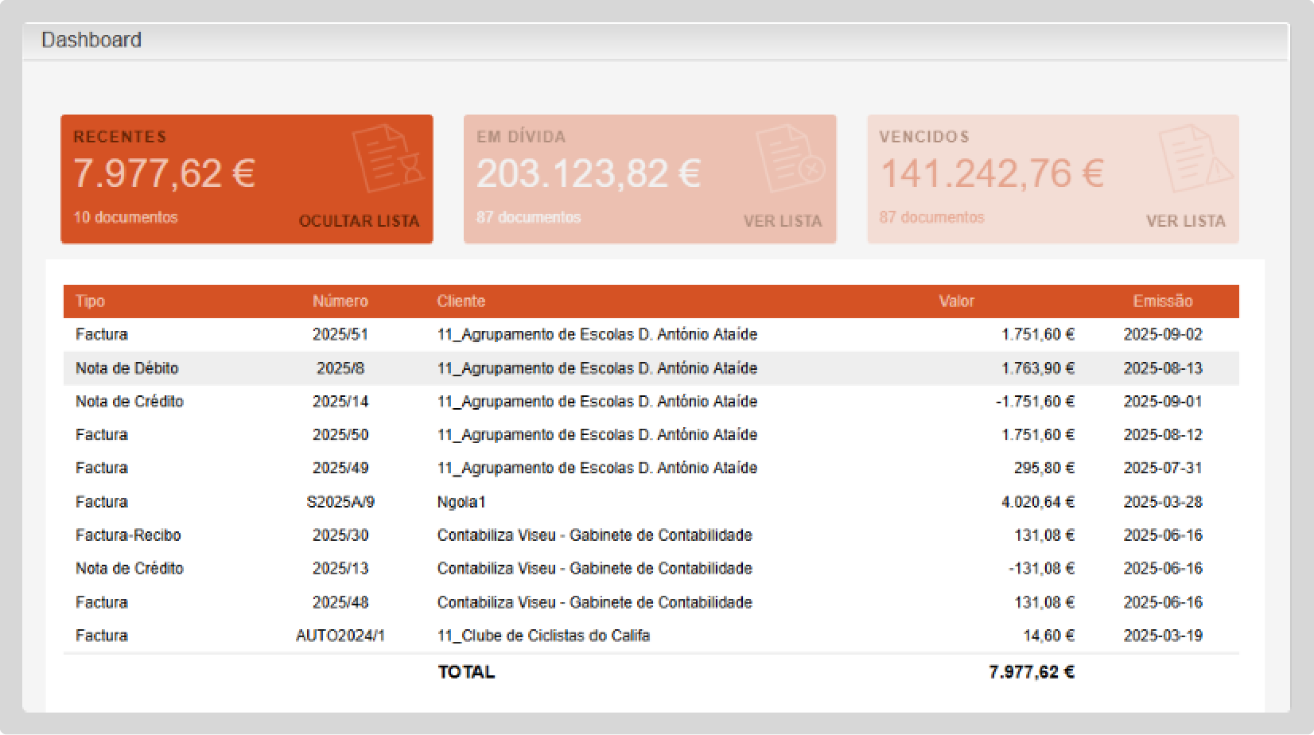Sort table by Tipo column header
This screenshot has width=1314, height=735.
(x=90, y=301)
